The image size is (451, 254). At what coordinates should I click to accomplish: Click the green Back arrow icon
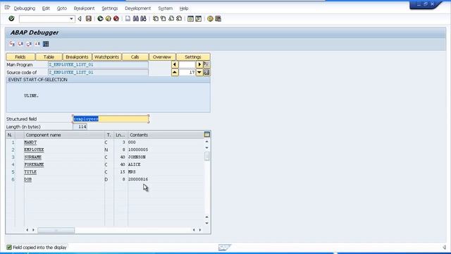100,19
